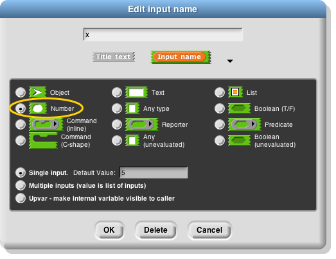Choose the Multiple inputs option
The image size is (336, 259).
[21, 185]
